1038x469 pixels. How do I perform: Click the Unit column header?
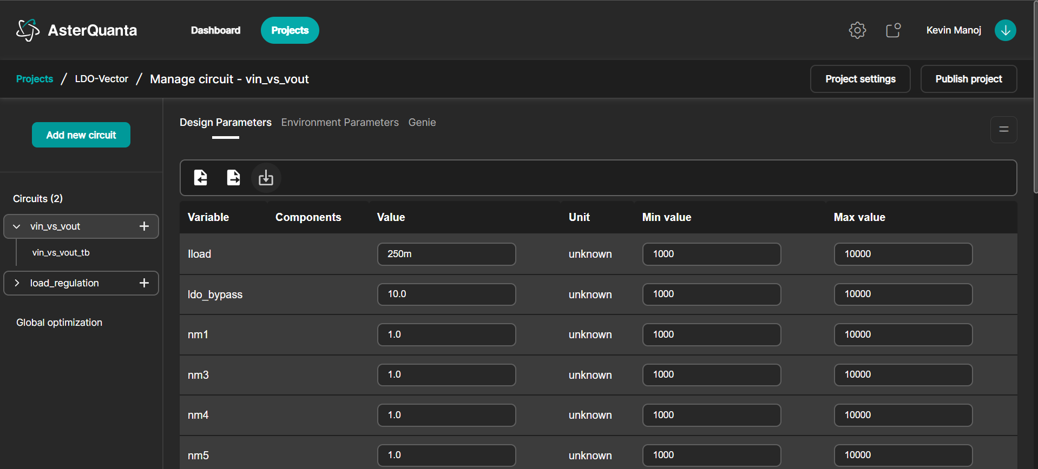tap(579, 217)
